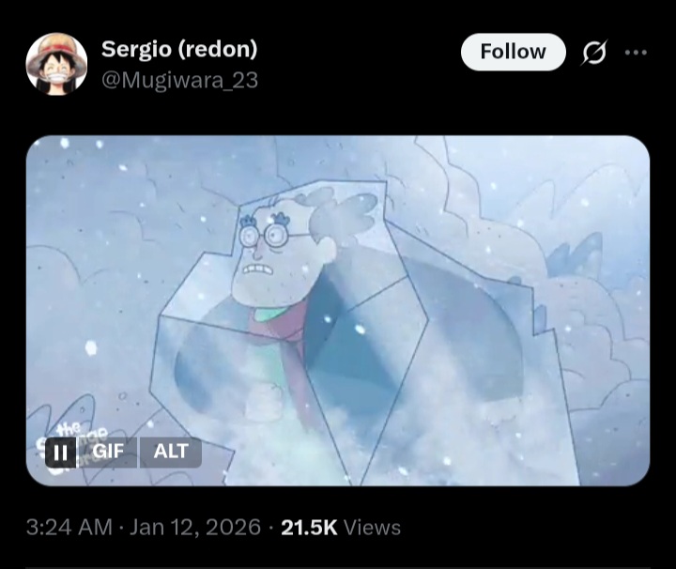
Task: Click the blue ice shard on the right
Action: [x=576, y=256]
